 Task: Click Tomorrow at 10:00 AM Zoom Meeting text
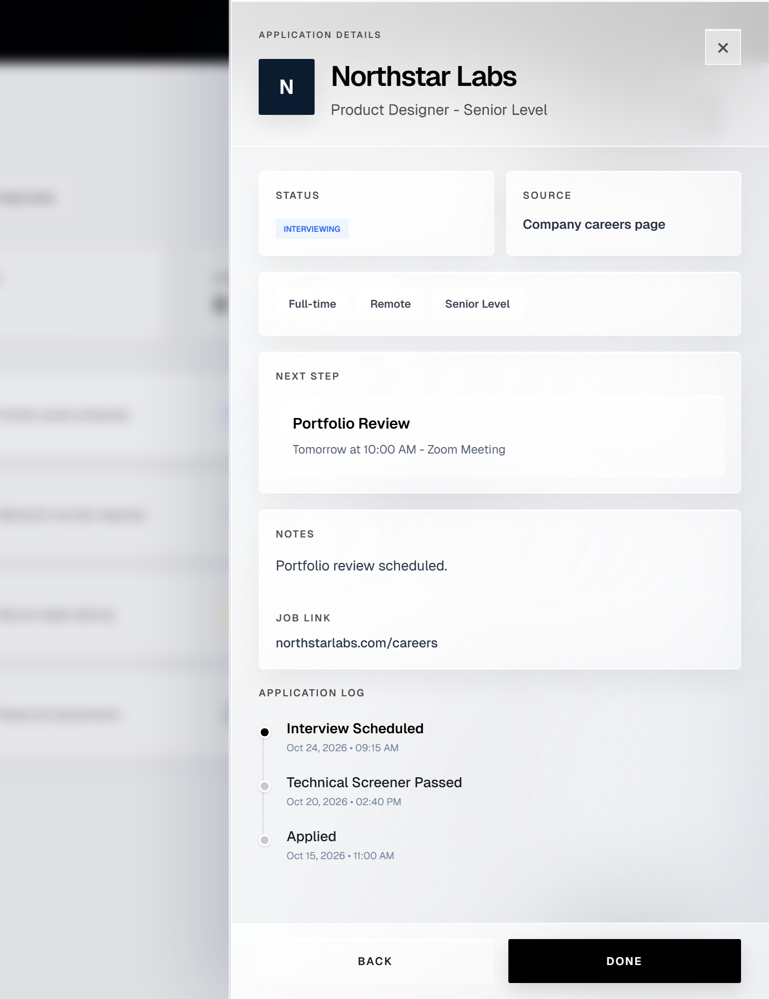[x=399, y=450]
